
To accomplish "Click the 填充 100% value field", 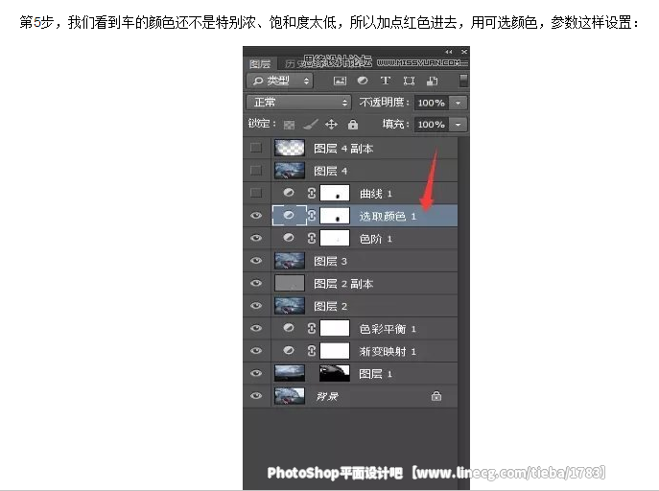I will (432, 125).
